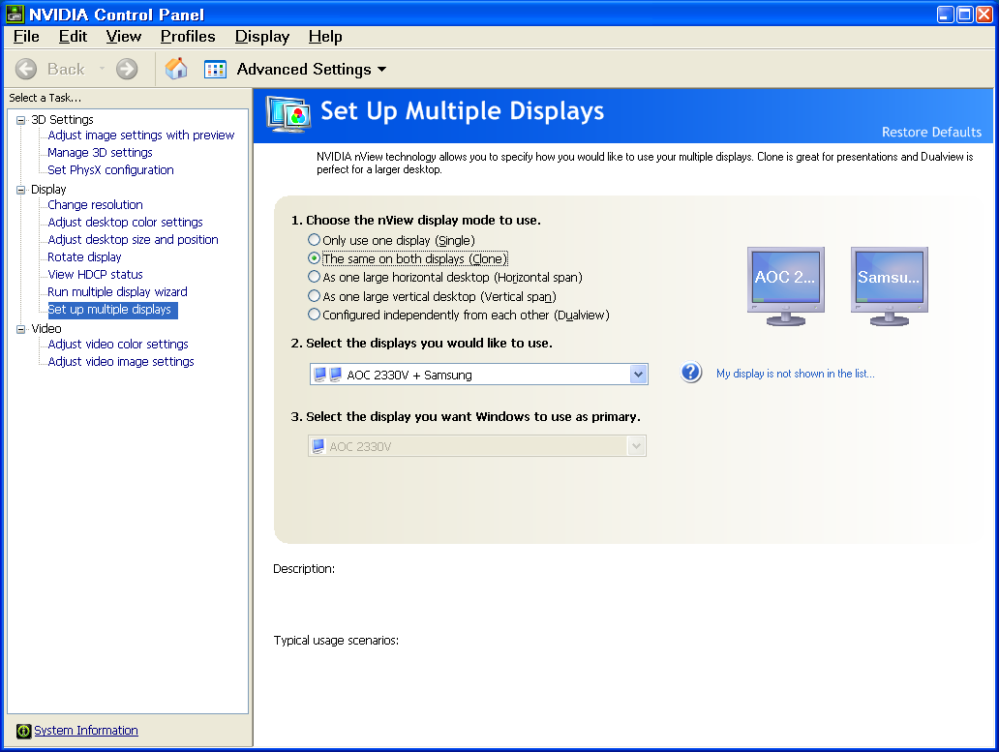Click the Advanced Settings grid icon
Image resolution: width=999 pixels, height=752 pixels.
(215, 69)
